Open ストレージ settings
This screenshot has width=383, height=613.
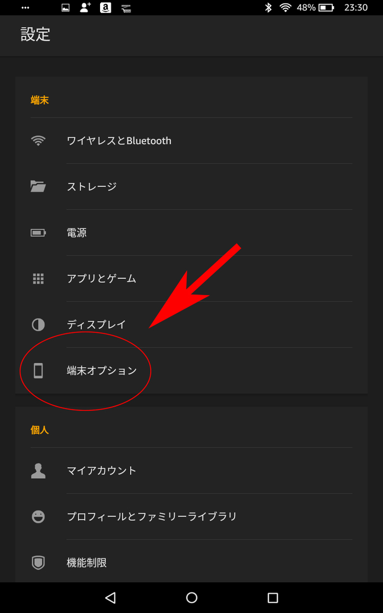192,186
